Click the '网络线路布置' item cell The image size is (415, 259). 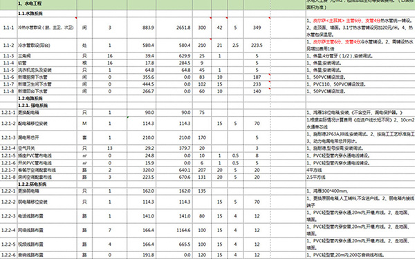click(x=47, y=230)
